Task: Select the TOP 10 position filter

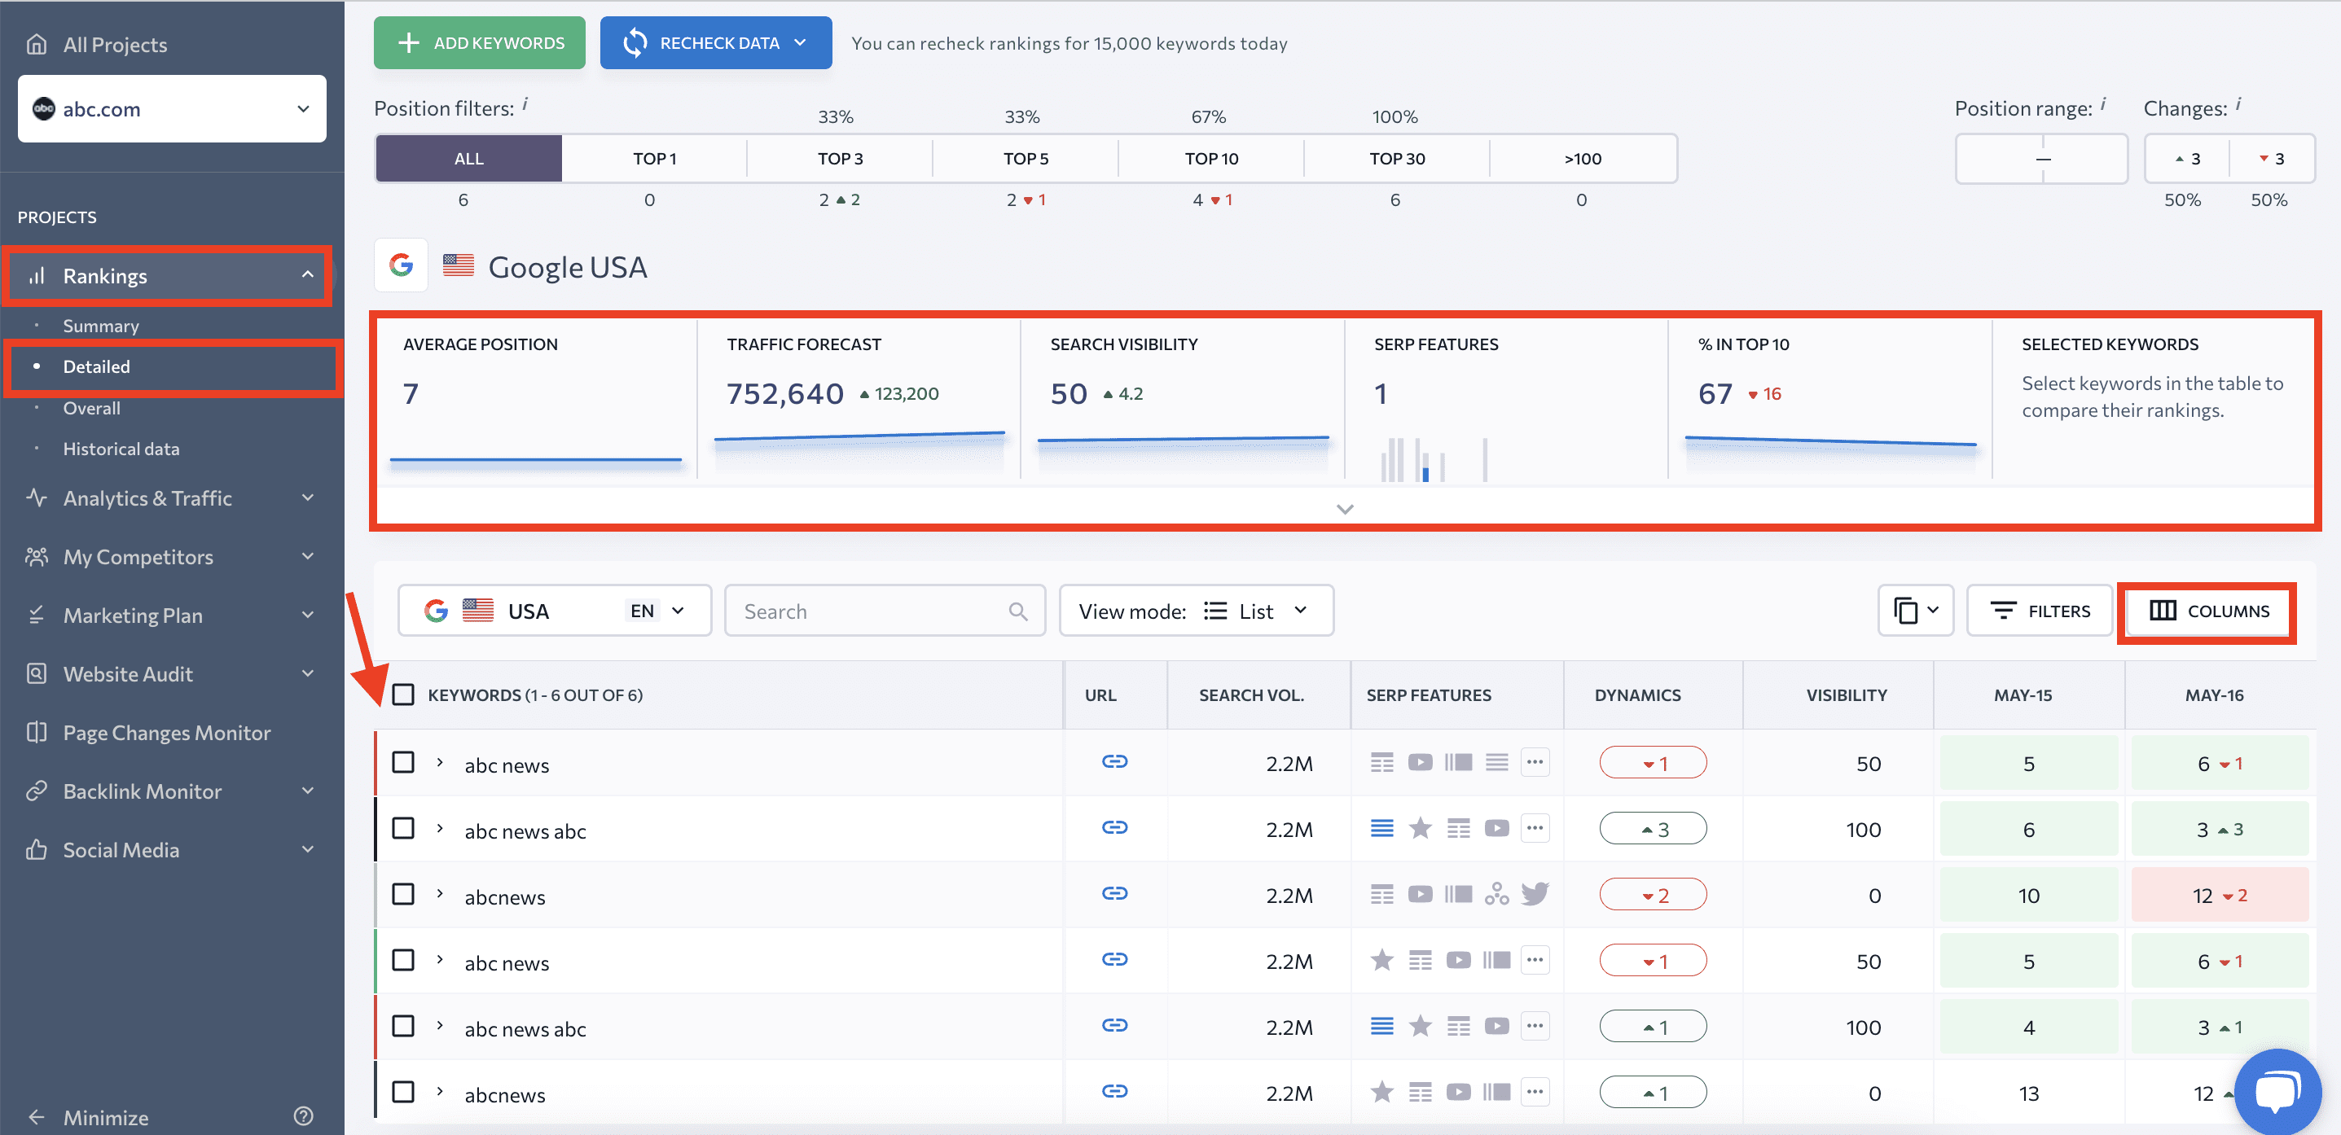Action: tap(1211, 159)
